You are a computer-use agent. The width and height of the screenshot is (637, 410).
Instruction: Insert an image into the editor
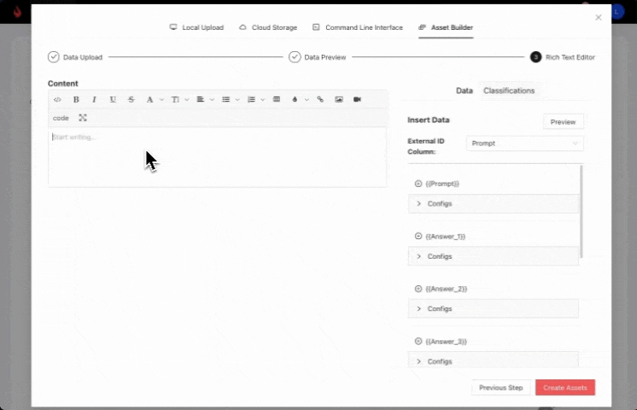pos(339,99)
